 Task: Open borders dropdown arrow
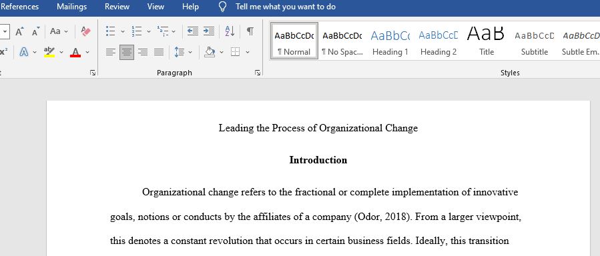coord(247,53)
